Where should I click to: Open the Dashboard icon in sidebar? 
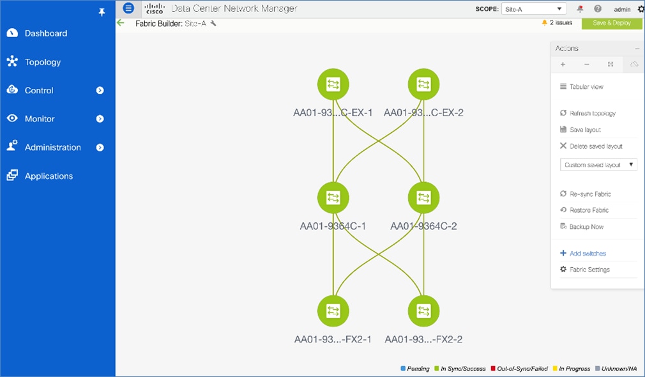pyautogui.click(x=12, y=33)
